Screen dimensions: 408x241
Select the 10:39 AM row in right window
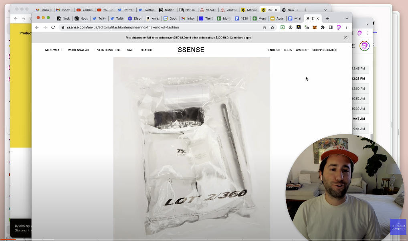[x=361, y=109]
